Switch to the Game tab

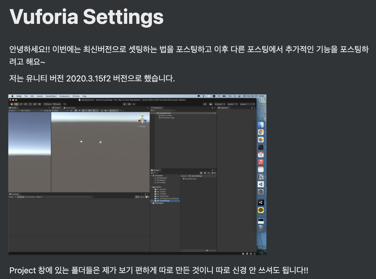[13, 108]
